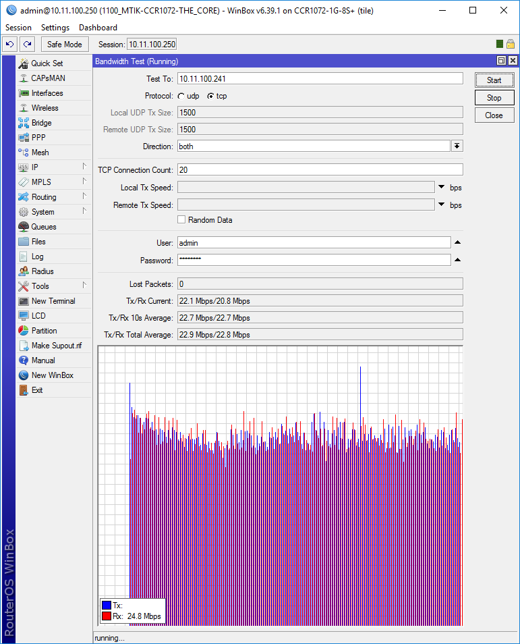Open the Queues icon
This screenshot has width=520, height=644.
pos(24,227)
